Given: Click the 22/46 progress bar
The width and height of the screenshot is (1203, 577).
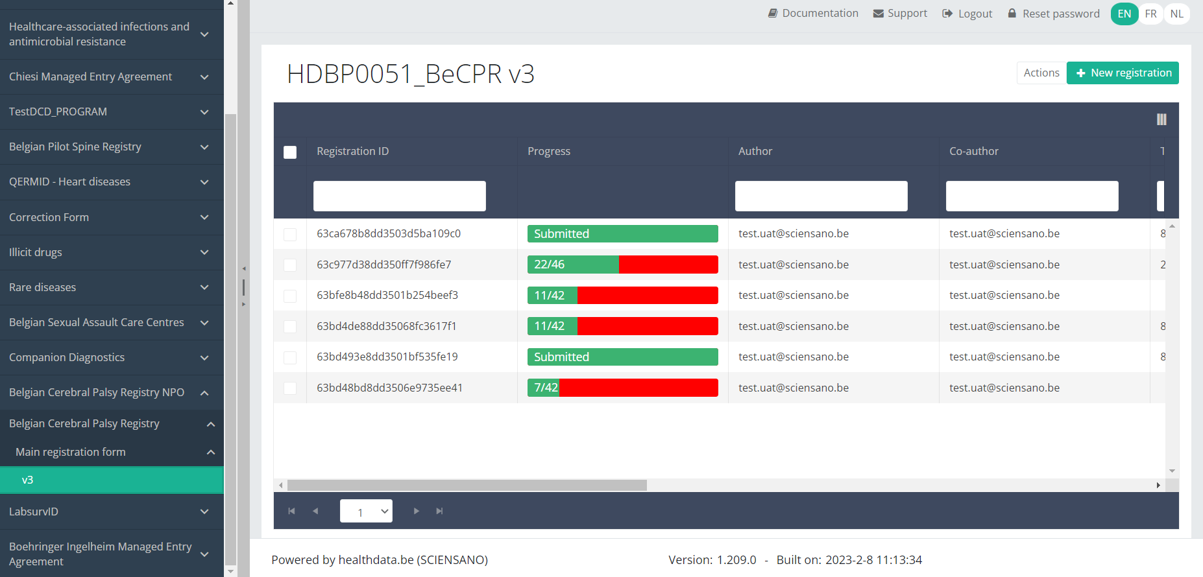Looking at the screenshot, I should (622, 265).
